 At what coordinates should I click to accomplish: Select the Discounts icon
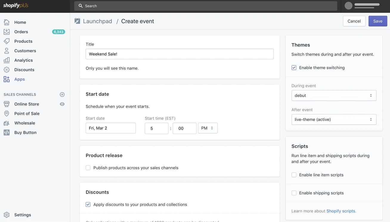pyautogui.click(x=7, y=70)
